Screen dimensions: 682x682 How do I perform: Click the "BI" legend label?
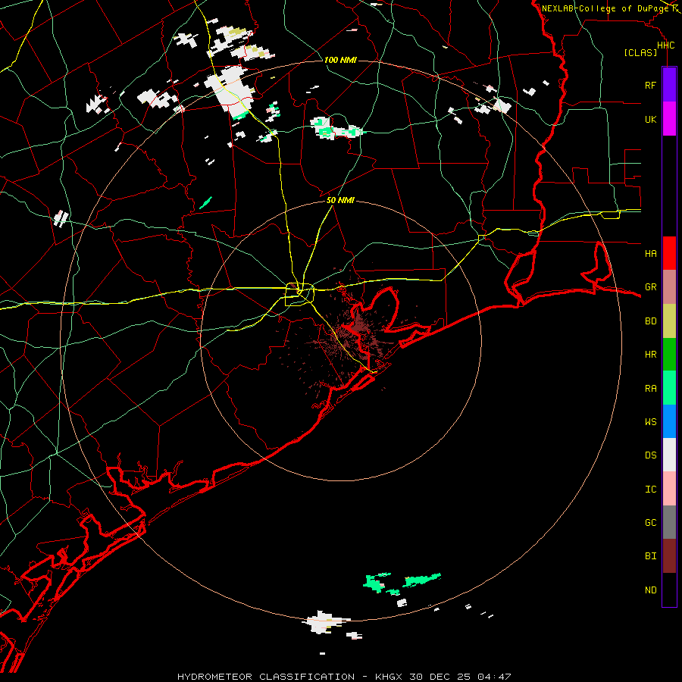click(x=650, y=556)
